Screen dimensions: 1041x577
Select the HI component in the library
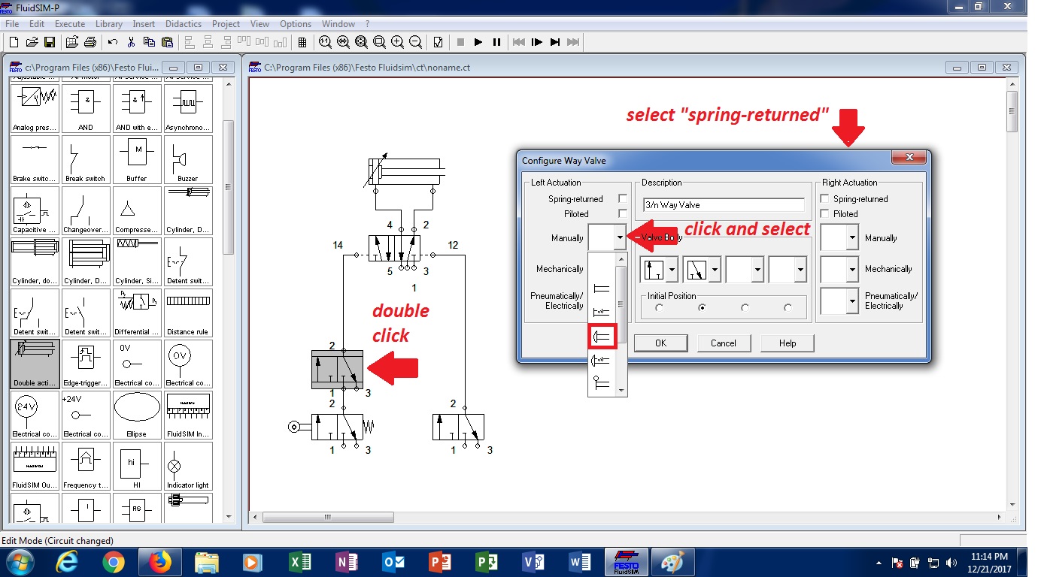(137, 466)
